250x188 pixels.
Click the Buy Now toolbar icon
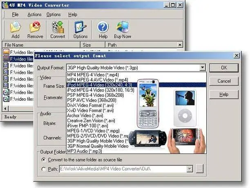pyautogui.click(x=123, y=30)
